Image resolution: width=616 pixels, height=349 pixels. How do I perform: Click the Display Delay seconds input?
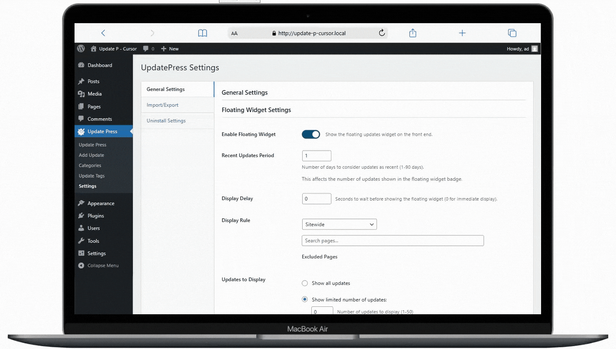pos(317,199)
